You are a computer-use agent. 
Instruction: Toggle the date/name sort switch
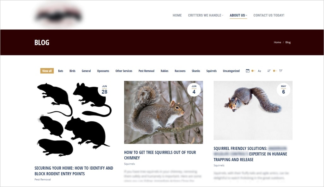coord(253,71)
